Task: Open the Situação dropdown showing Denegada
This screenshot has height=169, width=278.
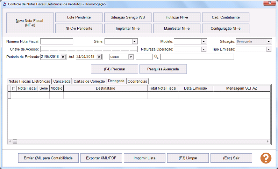Action: (x=269, y=41)
